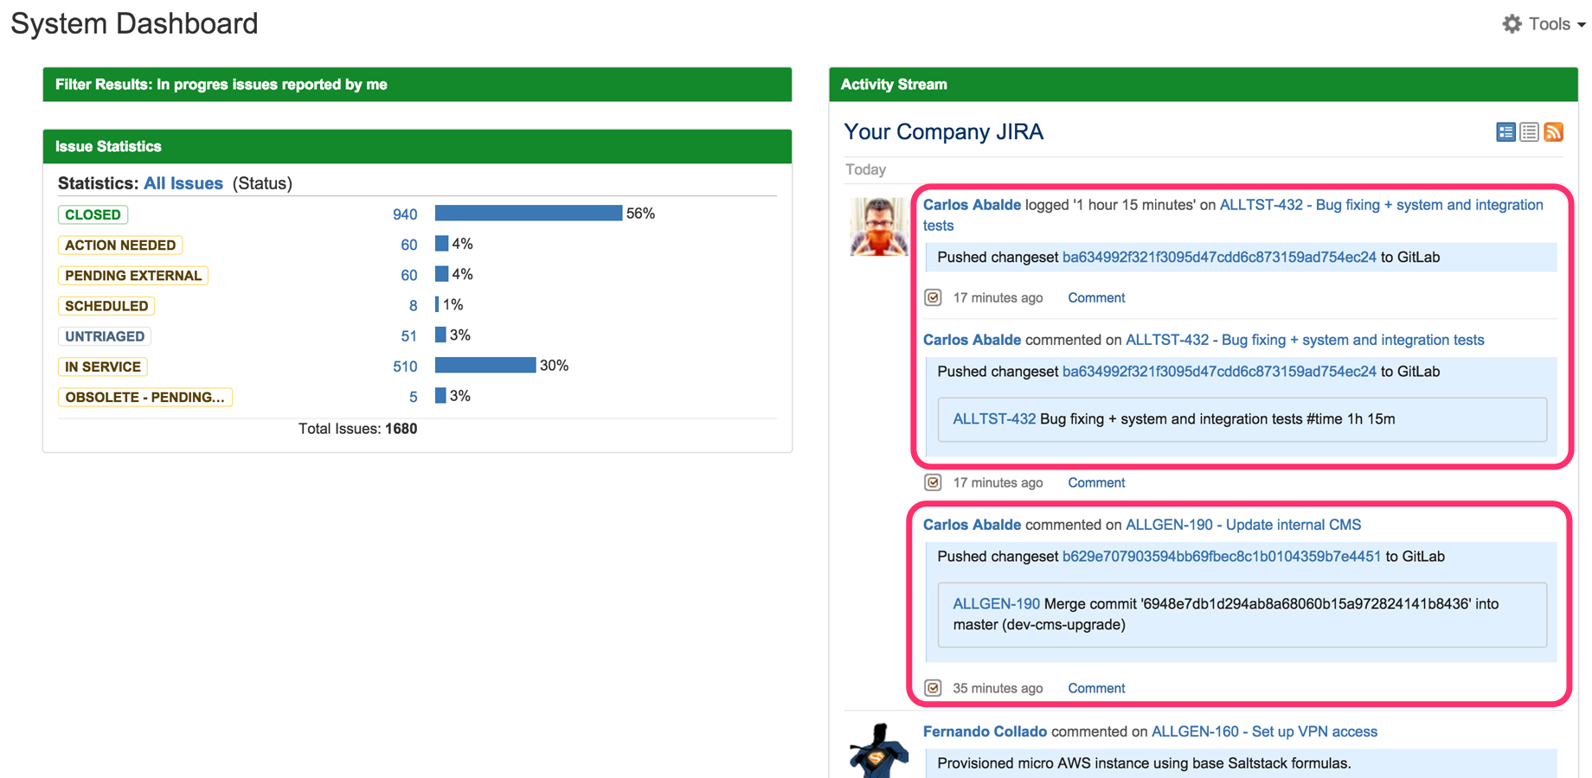Switch Activity Stream to list view icon
This screenshot has width=1592, height=778.
click(1529, 132)
